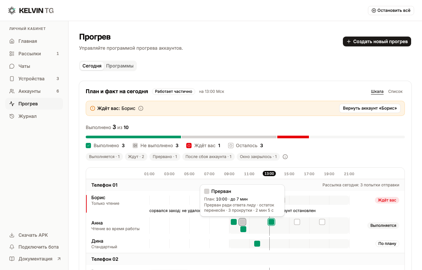422x270 pixels.
Task: Open Журнал via its history clock icon
Action: pos(12,116)
